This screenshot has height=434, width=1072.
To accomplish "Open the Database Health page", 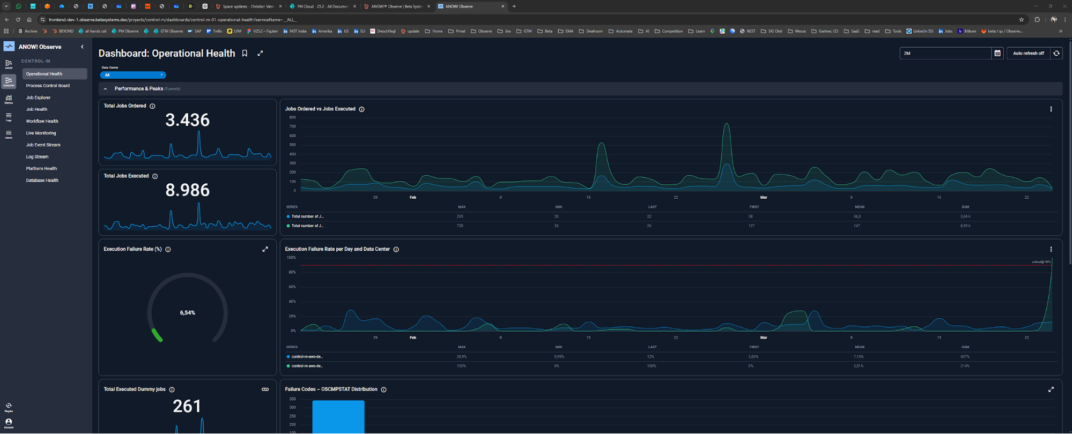I will tap(42, 180).
